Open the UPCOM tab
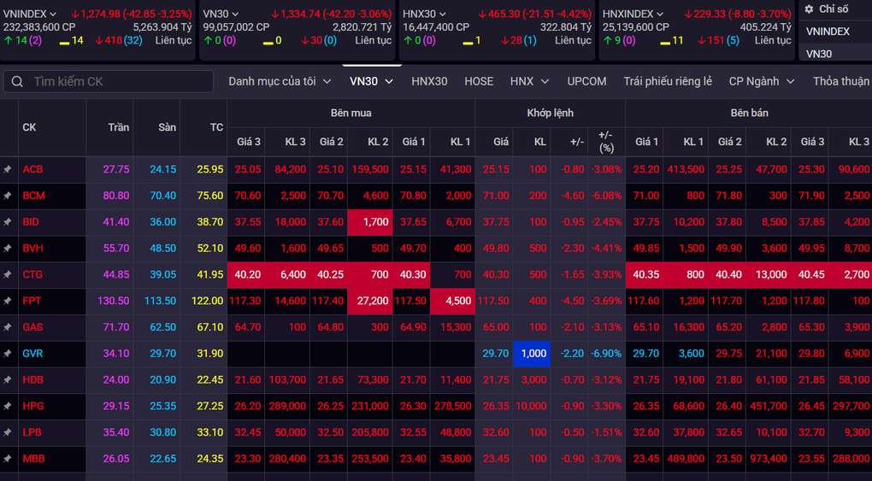 tap(586, 81)
